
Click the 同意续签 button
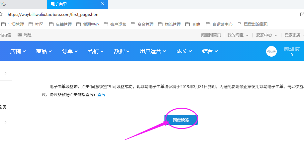pyautogui.click(x=181, y=120)
